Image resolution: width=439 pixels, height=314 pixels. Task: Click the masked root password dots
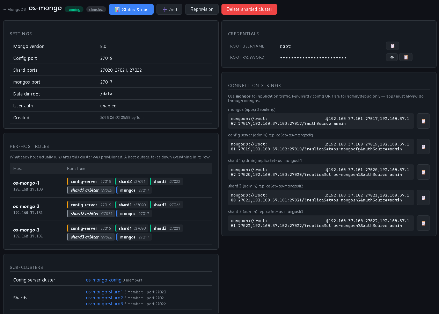313,57
